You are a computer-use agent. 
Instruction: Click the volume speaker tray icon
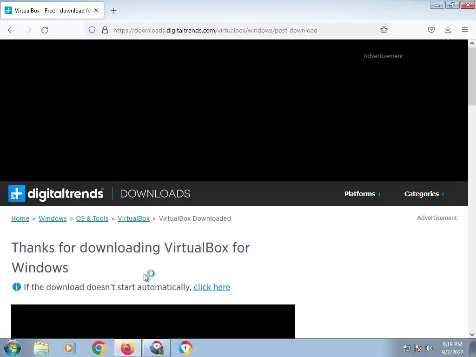[429, 348]
